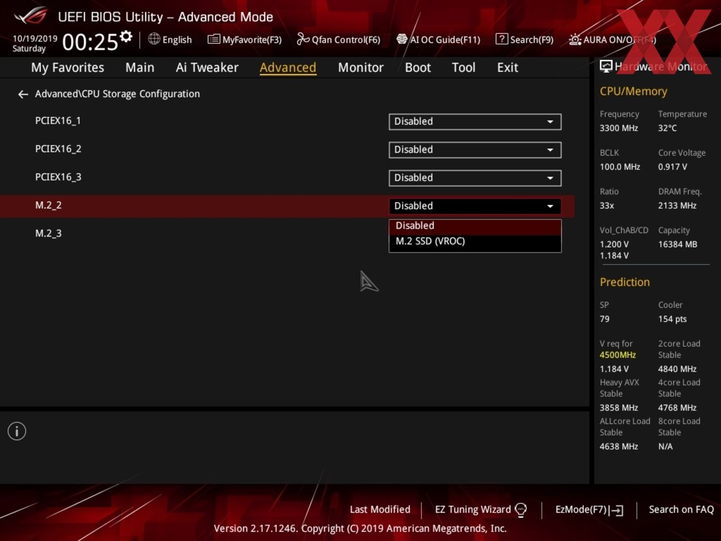Click the EzMode exit arrow icon

[x=616, y=510]
